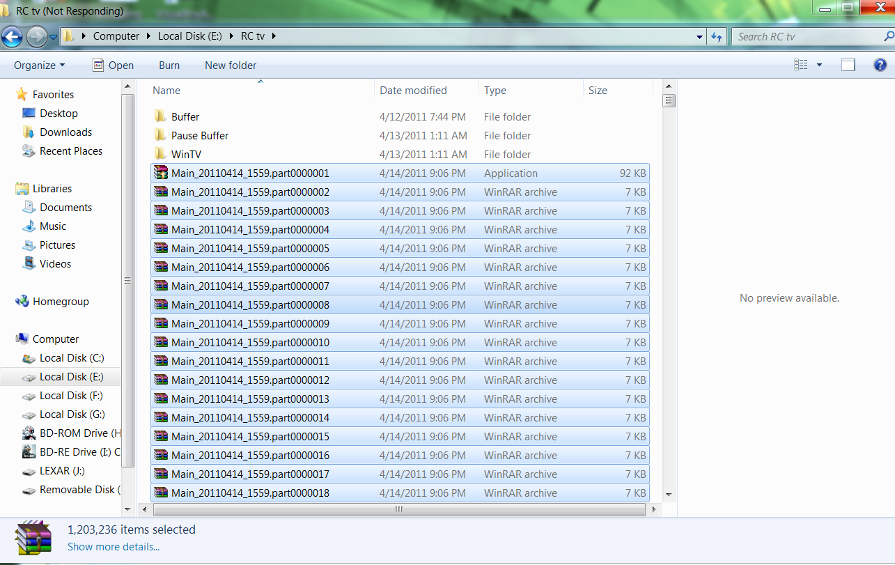Click the blue Help question mark icon

coord(880,65)
